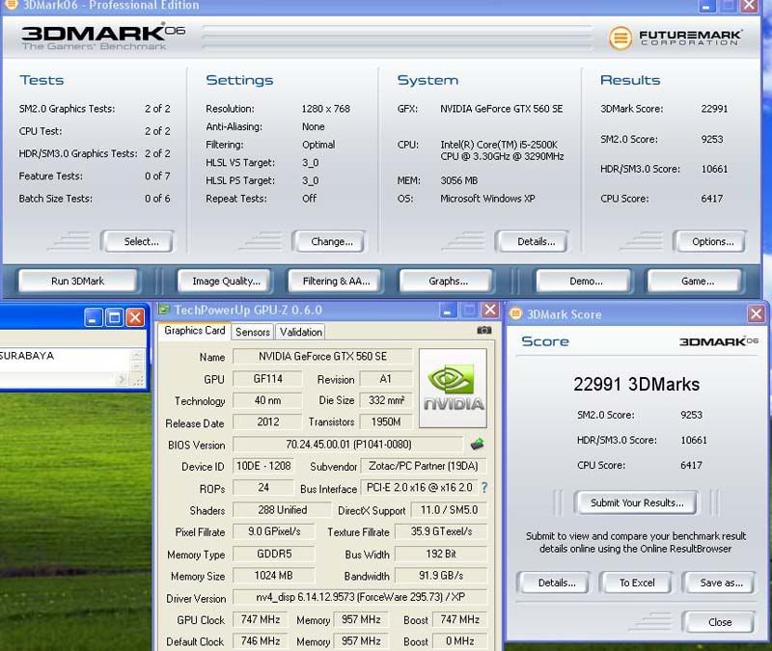Viewport: 772px width, 651px height.
Task: Launch the Game... button
Action: (x=695, y=281)
